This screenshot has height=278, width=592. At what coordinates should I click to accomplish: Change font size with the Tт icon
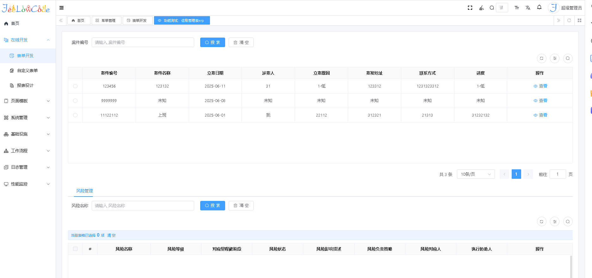pyautogui.click(x=517, y=8)
